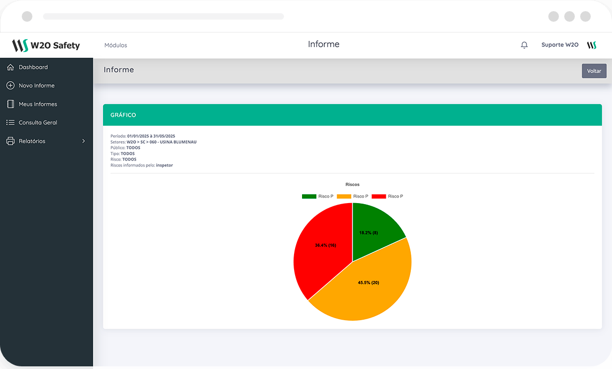Open the Módulos menu
Screen dimensions: 612x369
pos(116,46)
